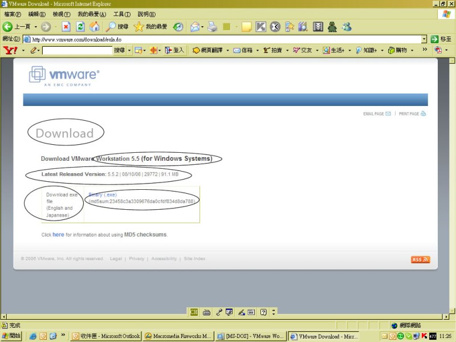Expand the Y! logo dropdown arrow

[23, 50]
